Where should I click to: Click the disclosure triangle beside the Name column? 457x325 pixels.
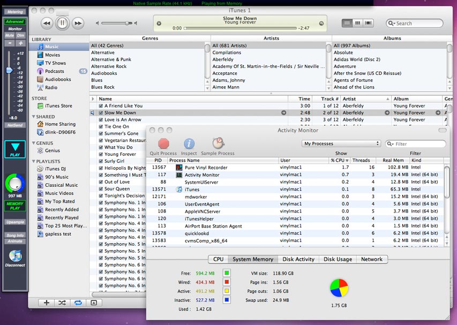pos(93,99)
